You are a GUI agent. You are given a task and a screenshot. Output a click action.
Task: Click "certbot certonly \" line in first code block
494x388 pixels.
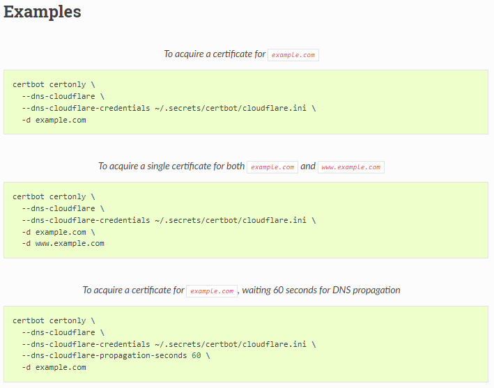[x=54, y=84]
